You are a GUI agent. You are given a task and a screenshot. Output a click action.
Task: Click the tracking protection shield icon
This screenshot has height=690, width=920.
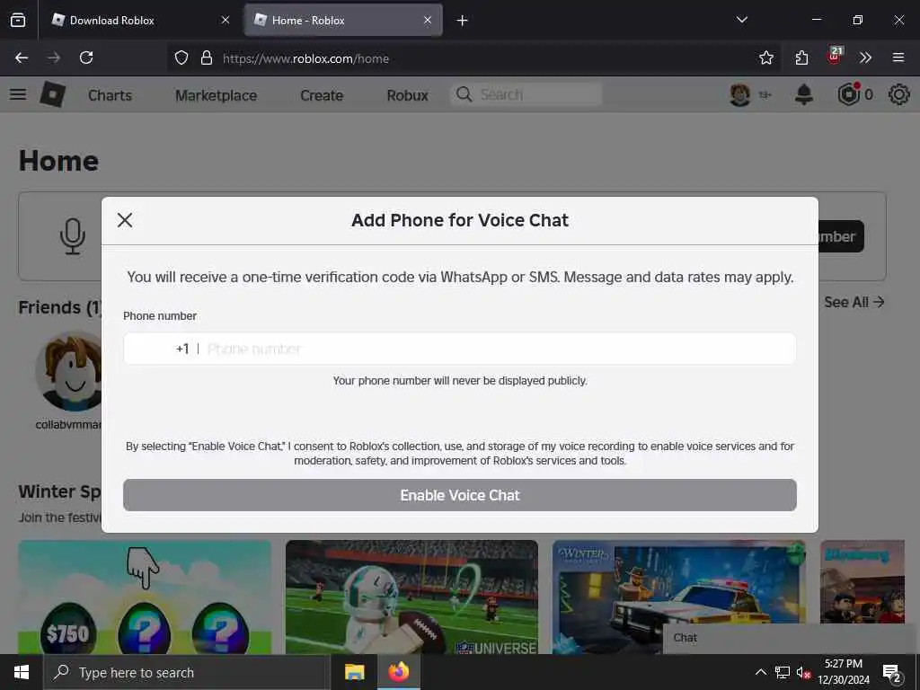[x=181, y=57]
